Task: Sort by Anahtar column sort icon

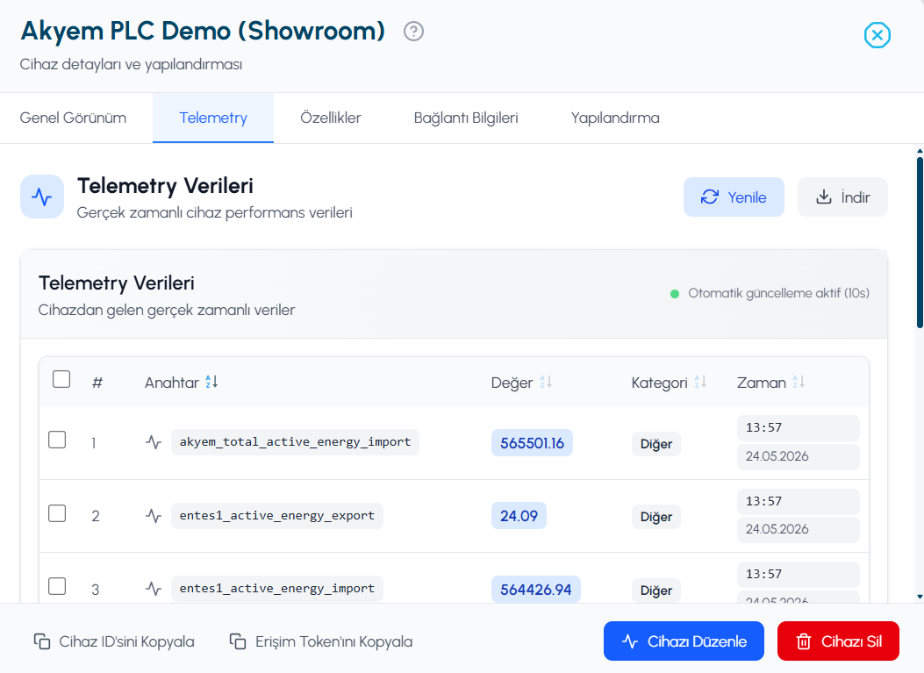Action: 211,383
